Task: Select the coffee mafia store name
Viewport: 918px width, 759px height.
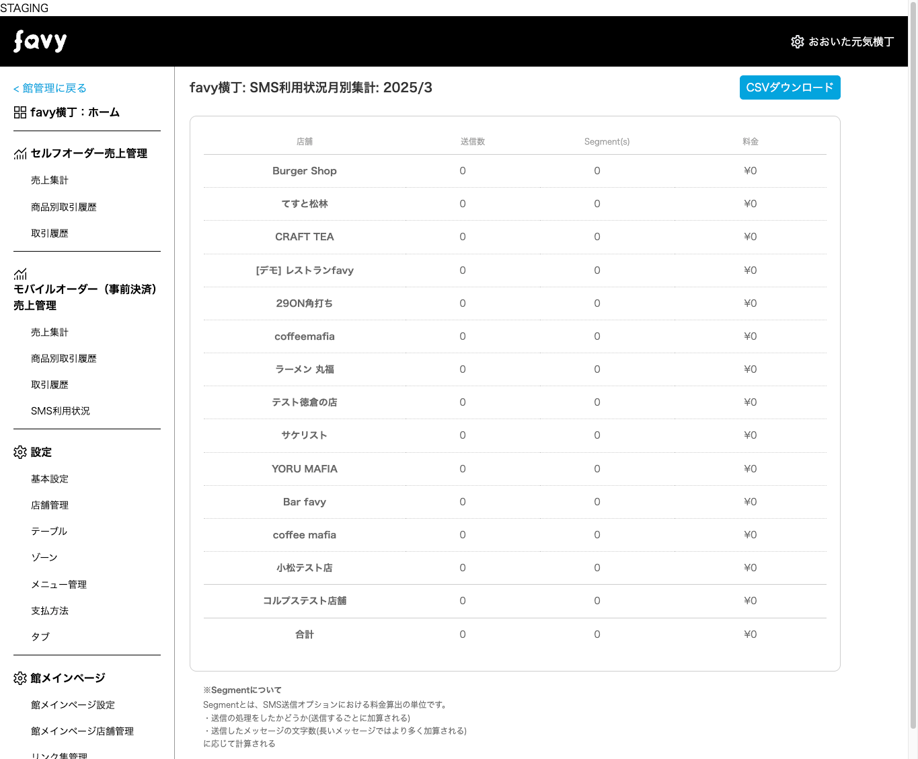Action: [305, 535]
